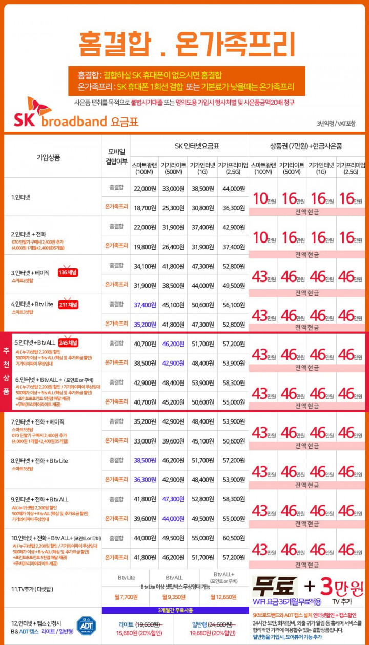Select row 8.인터넷 + 전화 + B tv Lite label
This screenshot has width=369, height=645.
[39, 460]
